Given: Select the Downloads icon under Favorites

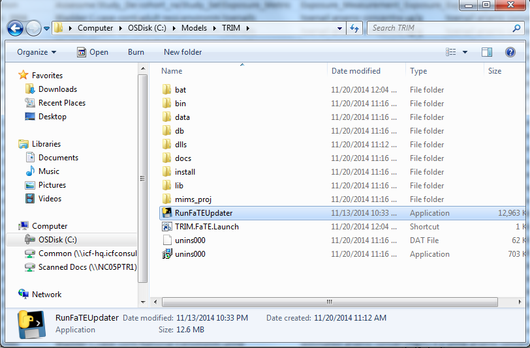Looking at the screenshot, I should [x=30, y=89].
